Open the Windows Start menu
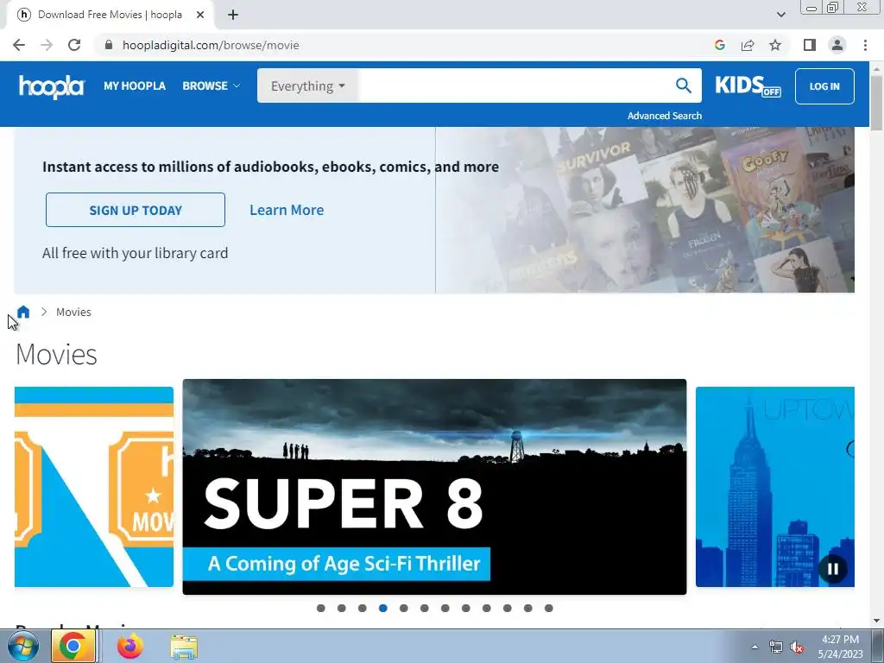Image resolution: width=884 pixels, height=663 pixels. [x=23, y=646]
